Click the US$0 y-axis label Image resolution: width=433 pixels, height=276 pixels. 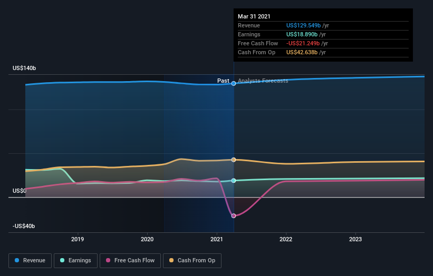[20, 191]
